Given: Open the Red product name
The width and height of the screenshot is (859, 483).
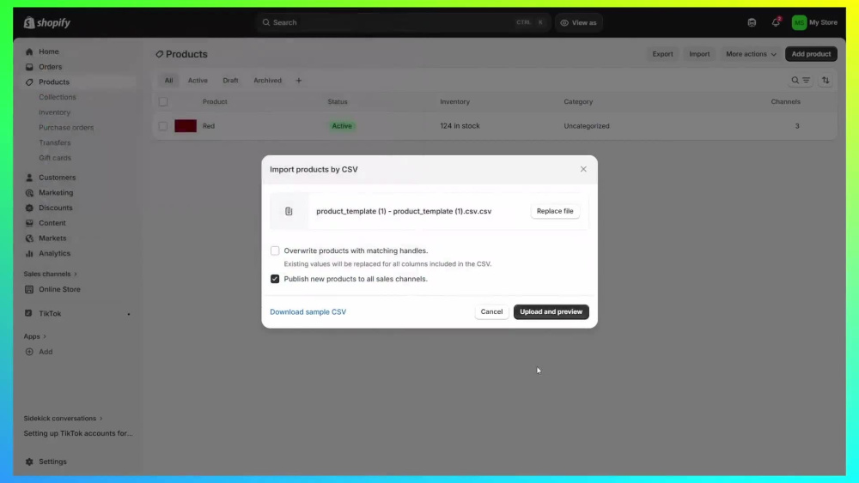Looking at the screenshot, I should coord(209,126).
